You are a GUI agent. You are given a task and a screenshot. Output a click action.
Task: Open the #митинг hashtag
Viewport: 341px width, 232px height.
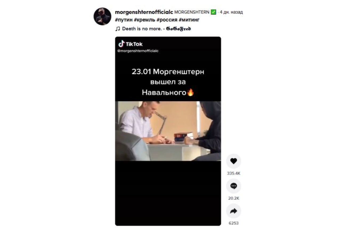point(189,20)
